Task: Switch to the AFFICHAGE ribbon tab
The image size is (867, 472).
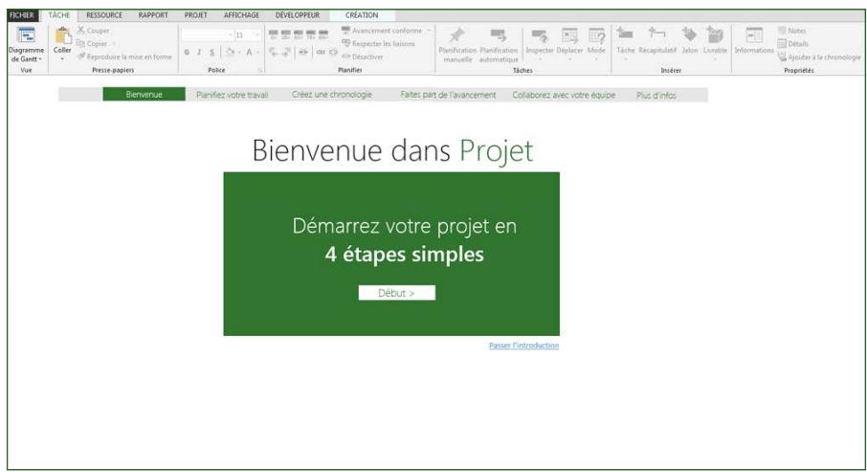Action: click(241, 15)
